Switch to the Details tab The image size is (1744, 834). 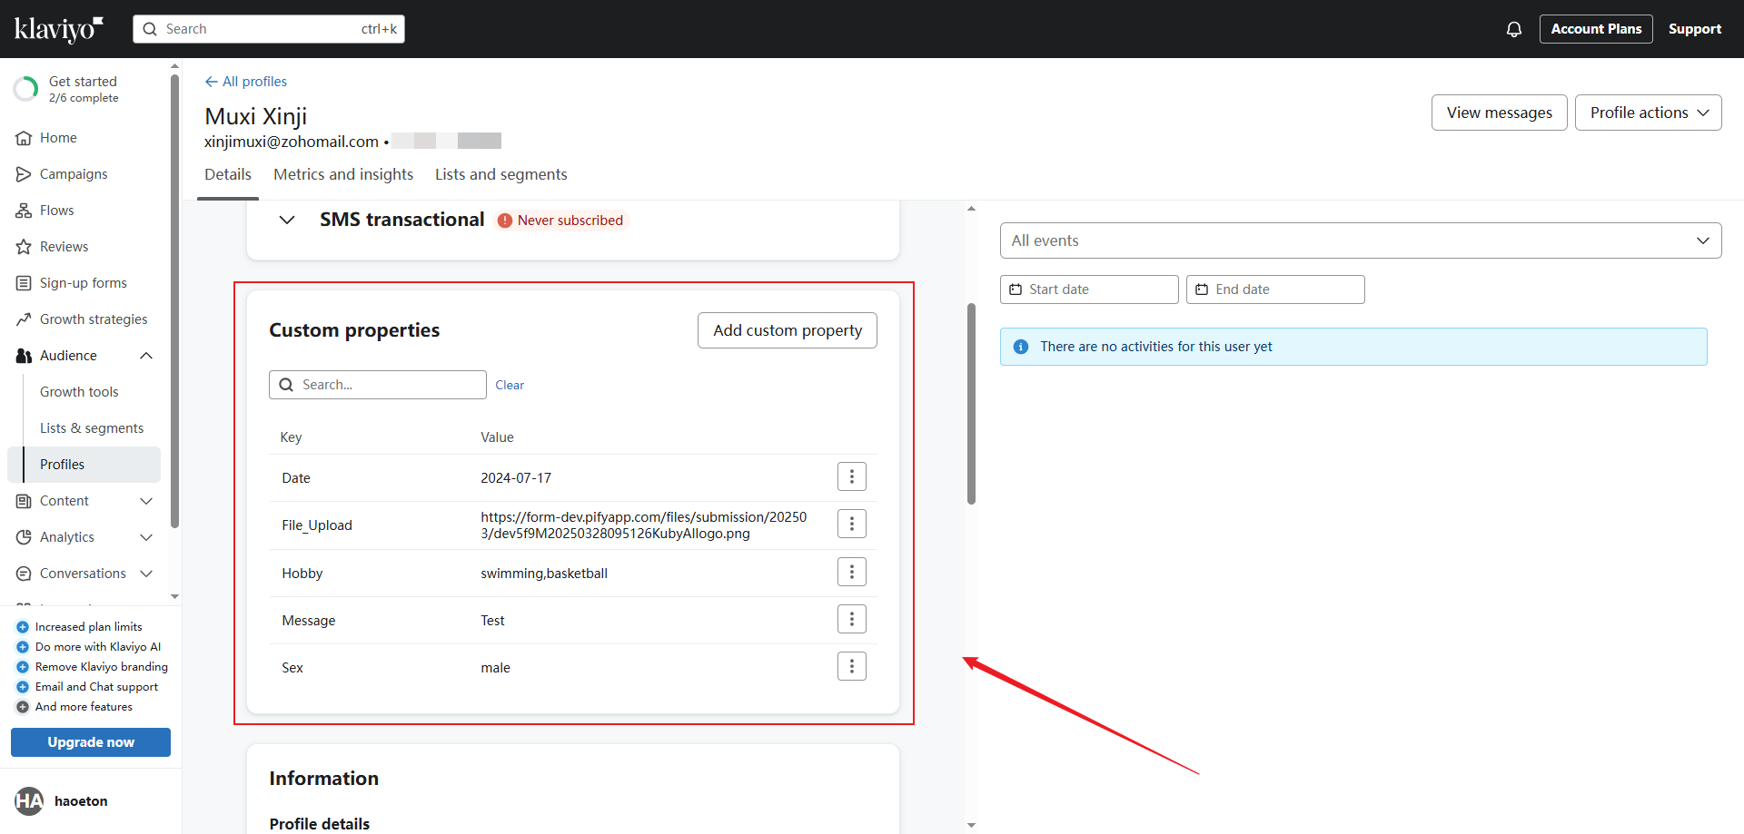coord(228,174)
